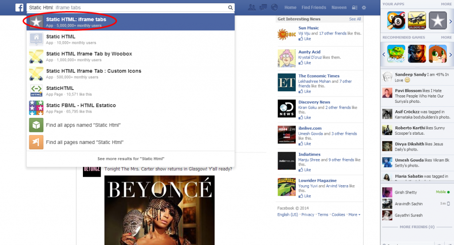
Task: Click Find all apps named "Static Html"
Action: pyautogui.click(x=131, y=125)
